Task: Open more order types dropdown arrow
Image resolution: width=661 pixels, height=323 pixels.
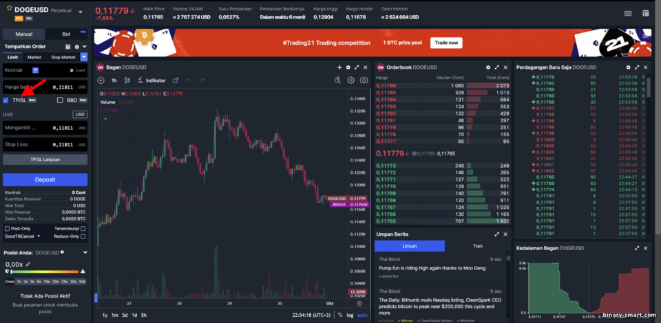Action: click(x=84, y=57)
